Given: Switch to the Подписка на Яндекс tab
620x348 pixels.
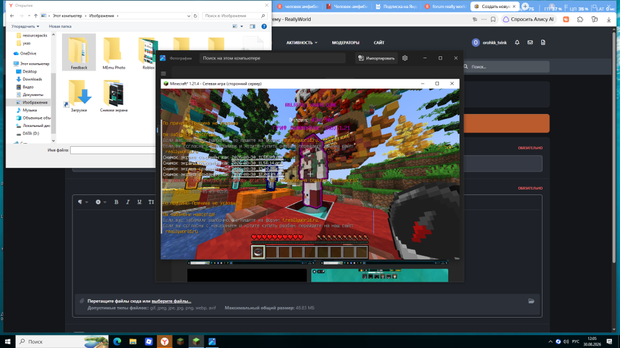Looking at the screenshot, I should [396, 6].
